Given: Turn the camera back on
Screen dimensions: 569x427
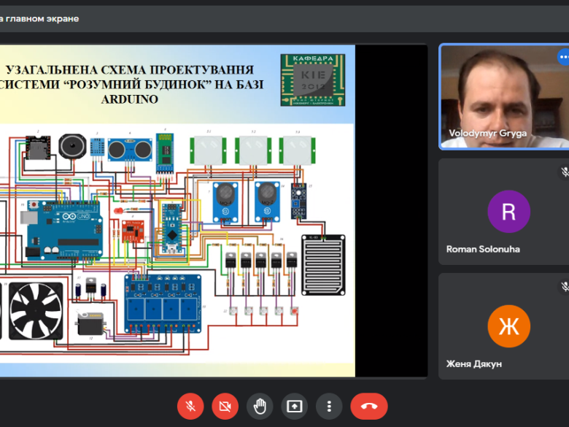Looking at the screenshot, I should (x=225, y=406).
